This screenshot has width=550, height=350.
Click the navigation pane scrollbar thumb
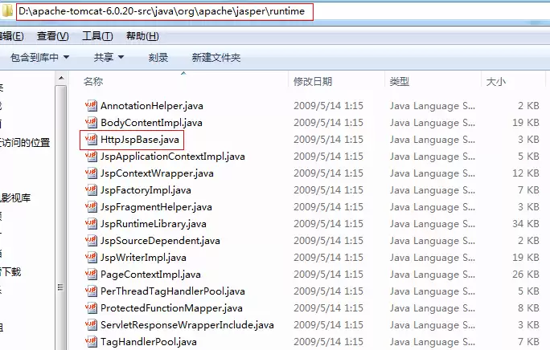point(61,218)
